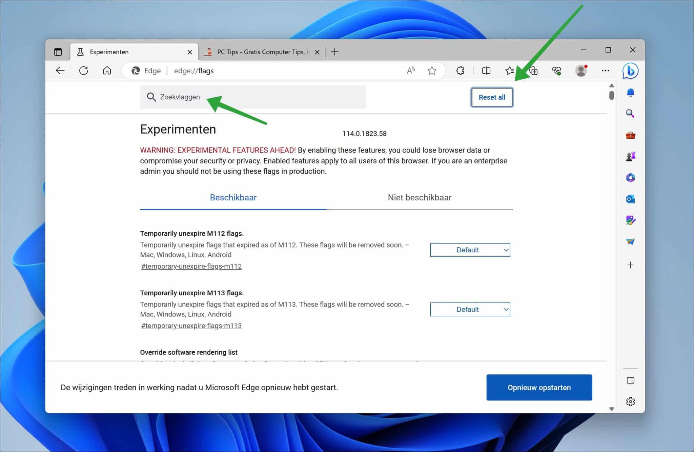Open Drop paper plane sidebar icon
694x452 pixels.
630,241
